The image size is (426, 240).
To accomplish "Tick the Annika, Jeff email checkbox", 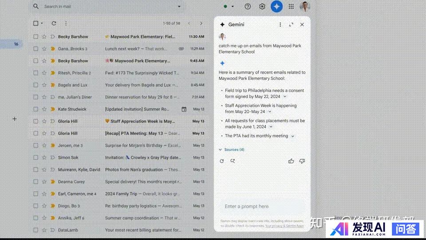I will pyautogui.click(x=35, y=218).
